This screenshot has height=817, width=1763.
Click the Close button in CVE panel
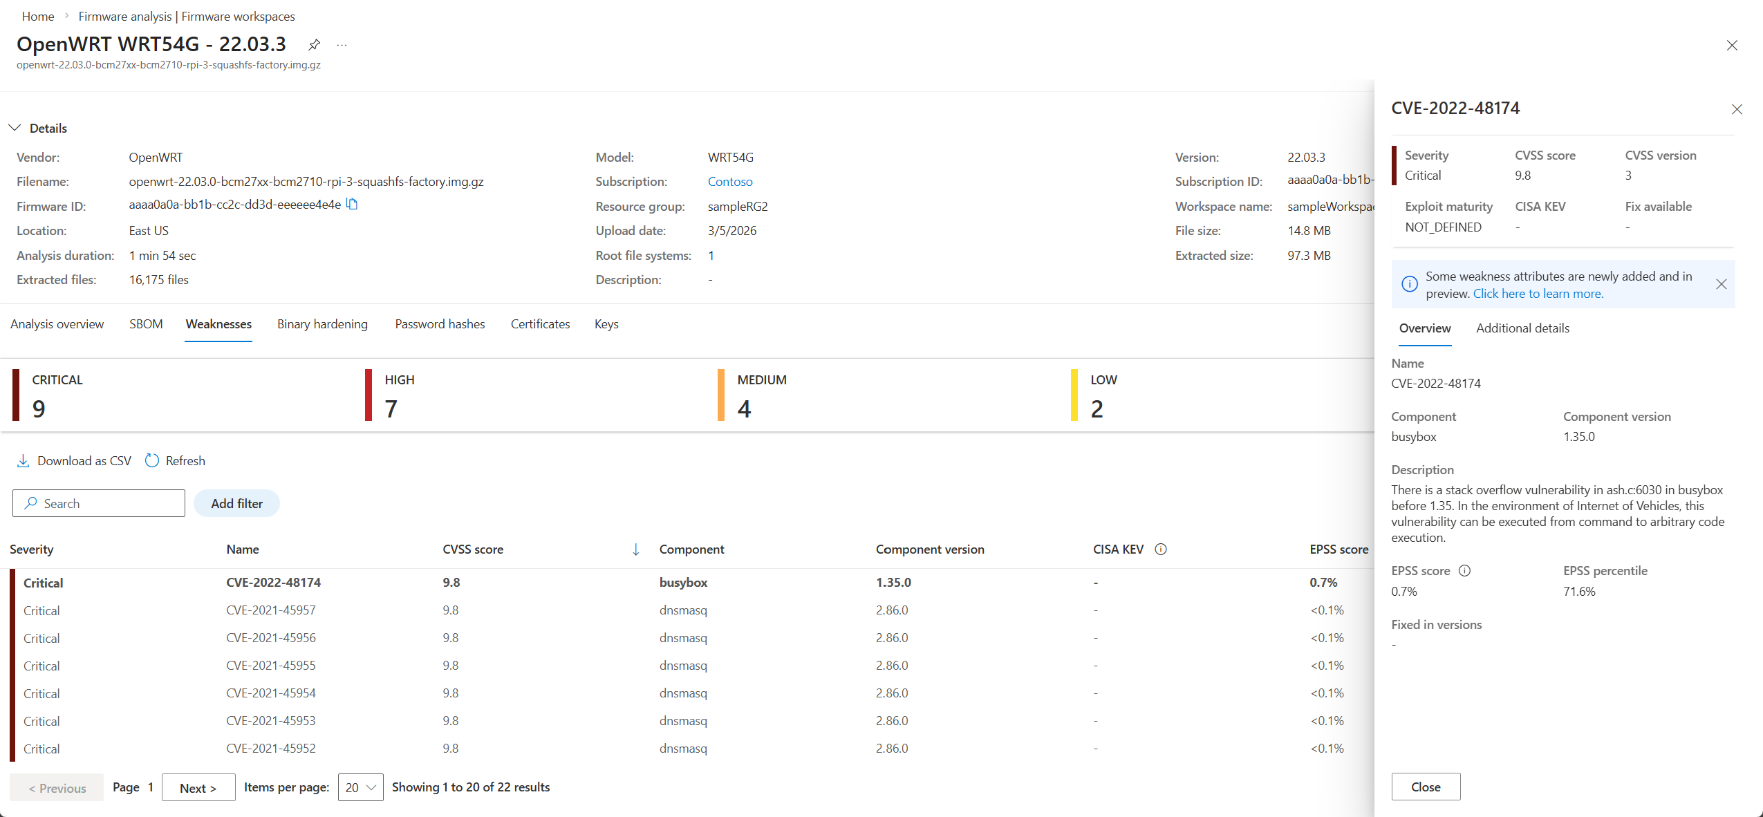(1426, 787)
